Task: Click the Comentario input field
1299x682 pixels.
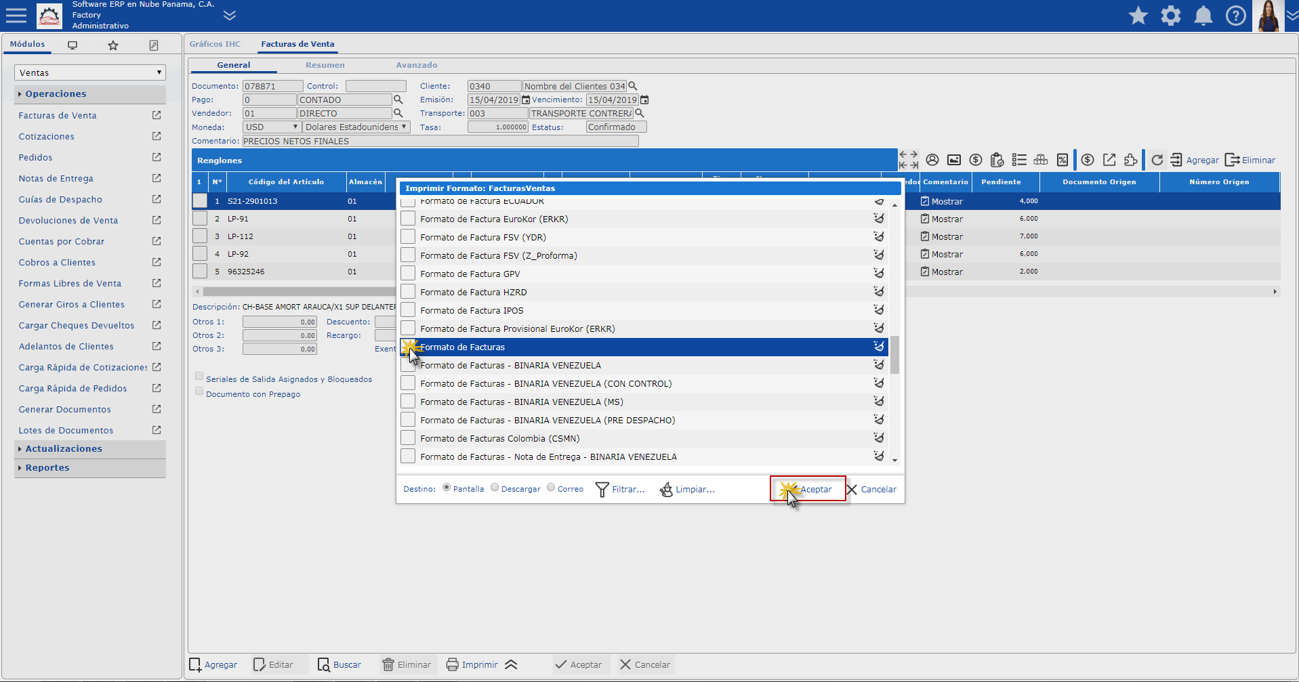Action: pos(440,141)
